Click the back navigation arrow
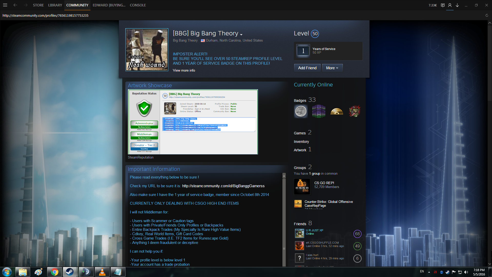Viewport: 492px width, 277px height. tap(15, 5)
